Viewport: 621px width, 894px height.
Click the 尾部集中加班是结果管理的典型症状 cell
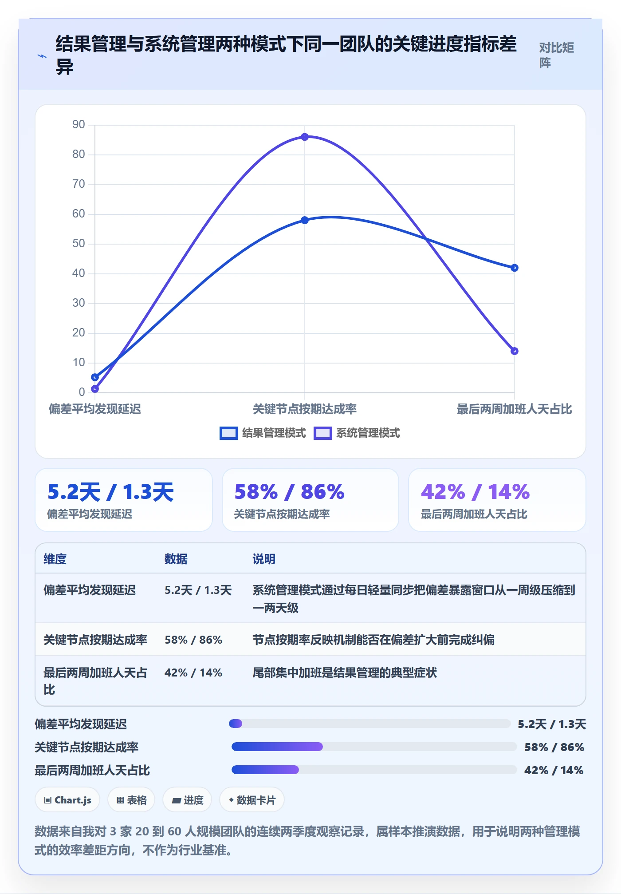coord(345,672)
